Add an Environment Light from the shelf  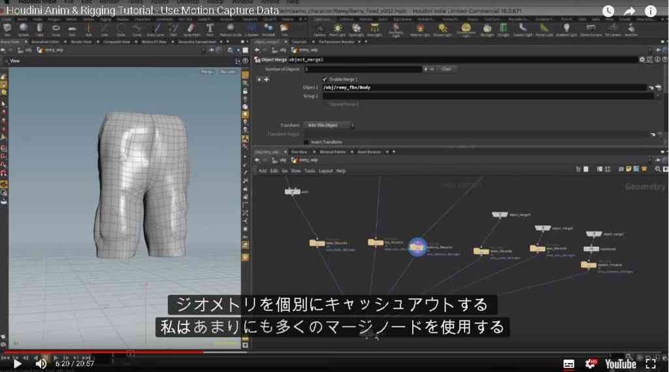pos(466,30)
